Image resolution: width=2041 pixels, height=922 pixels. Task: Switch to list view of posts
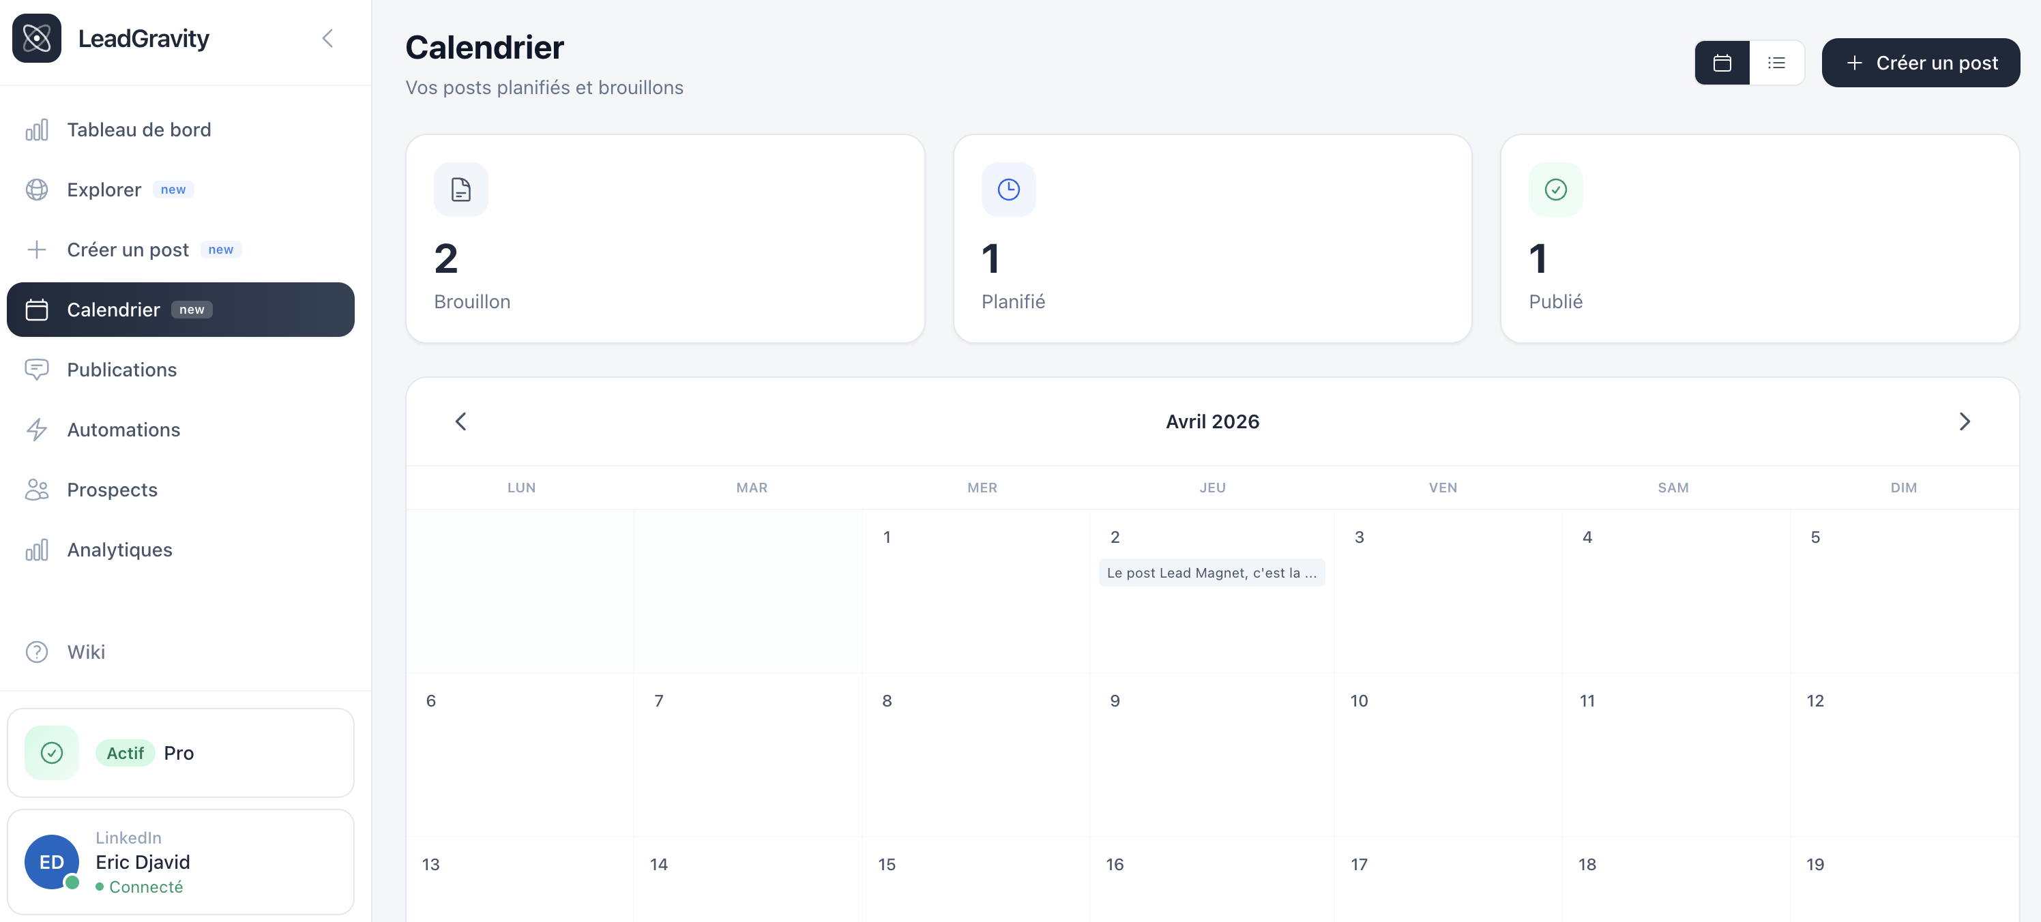click(x=1776, y=63)
